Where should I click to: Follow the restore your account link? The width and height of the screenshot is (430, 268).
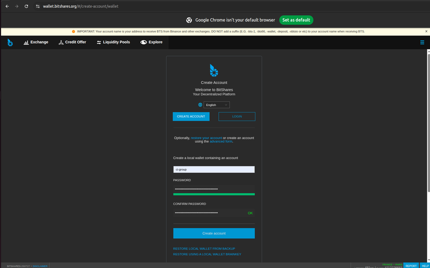[x=206, y=138]
